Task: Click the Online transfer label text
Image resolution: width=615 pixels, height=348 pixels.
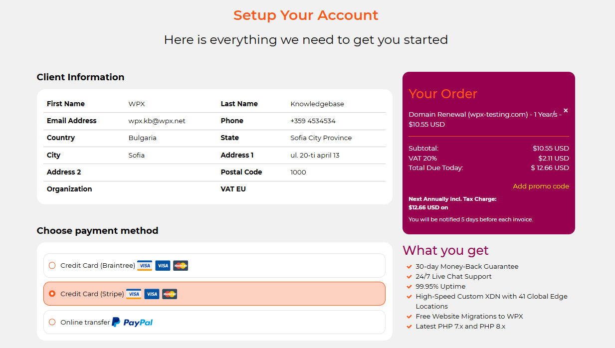Action: (85, 323)
